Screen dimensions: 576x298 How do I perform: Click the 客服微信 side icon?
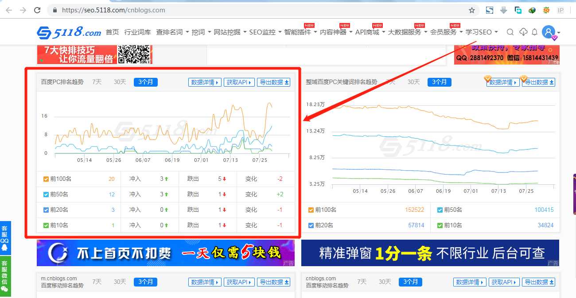(5, 276)
